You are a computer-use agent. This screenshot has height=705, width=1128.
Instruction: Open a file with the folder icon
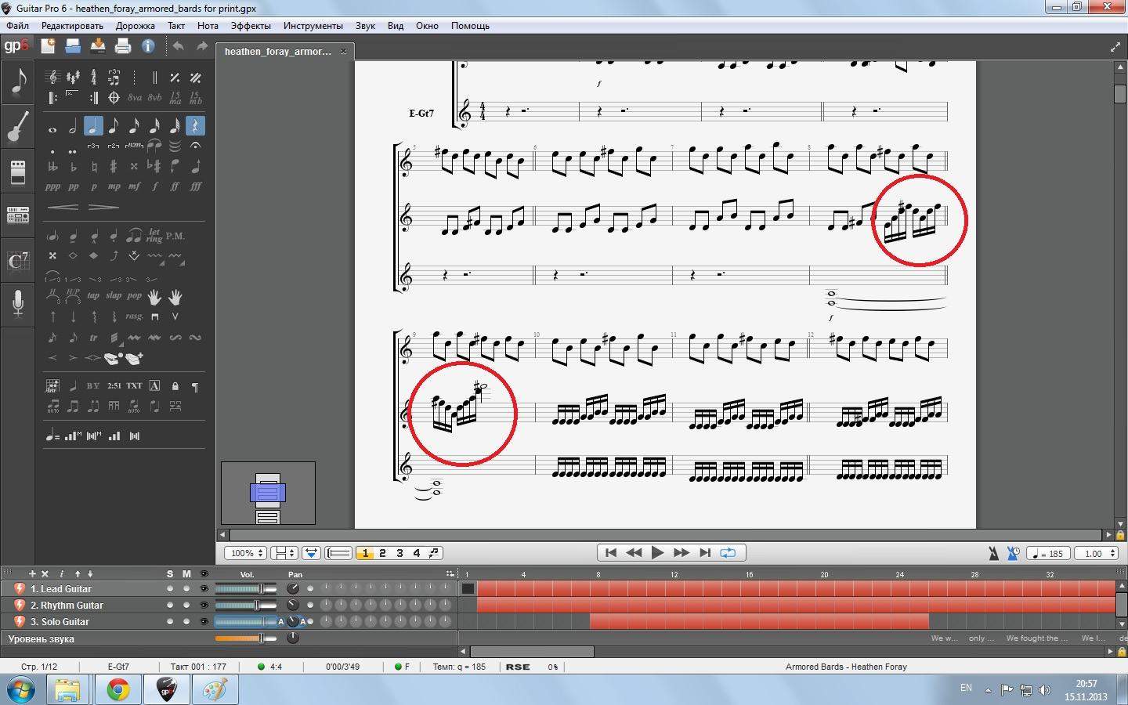pos(74,46)
